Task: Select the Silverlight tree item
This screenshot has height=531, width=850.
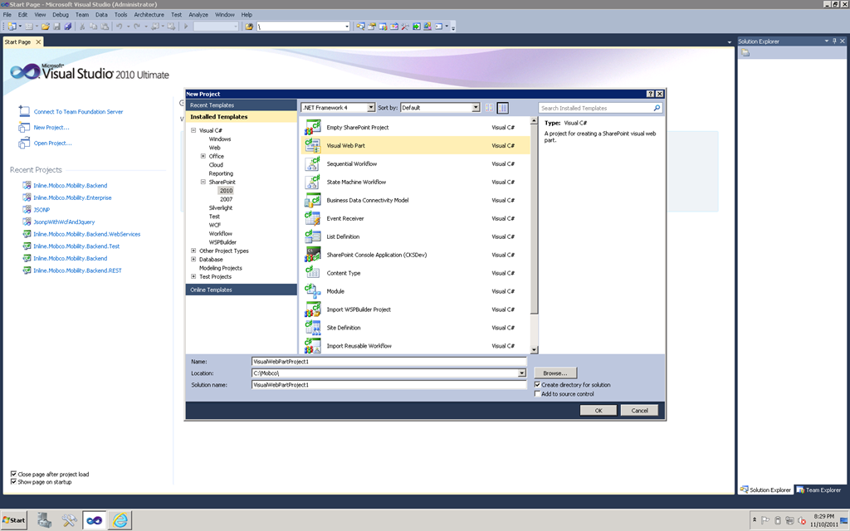Action: [x=221, y=207]
